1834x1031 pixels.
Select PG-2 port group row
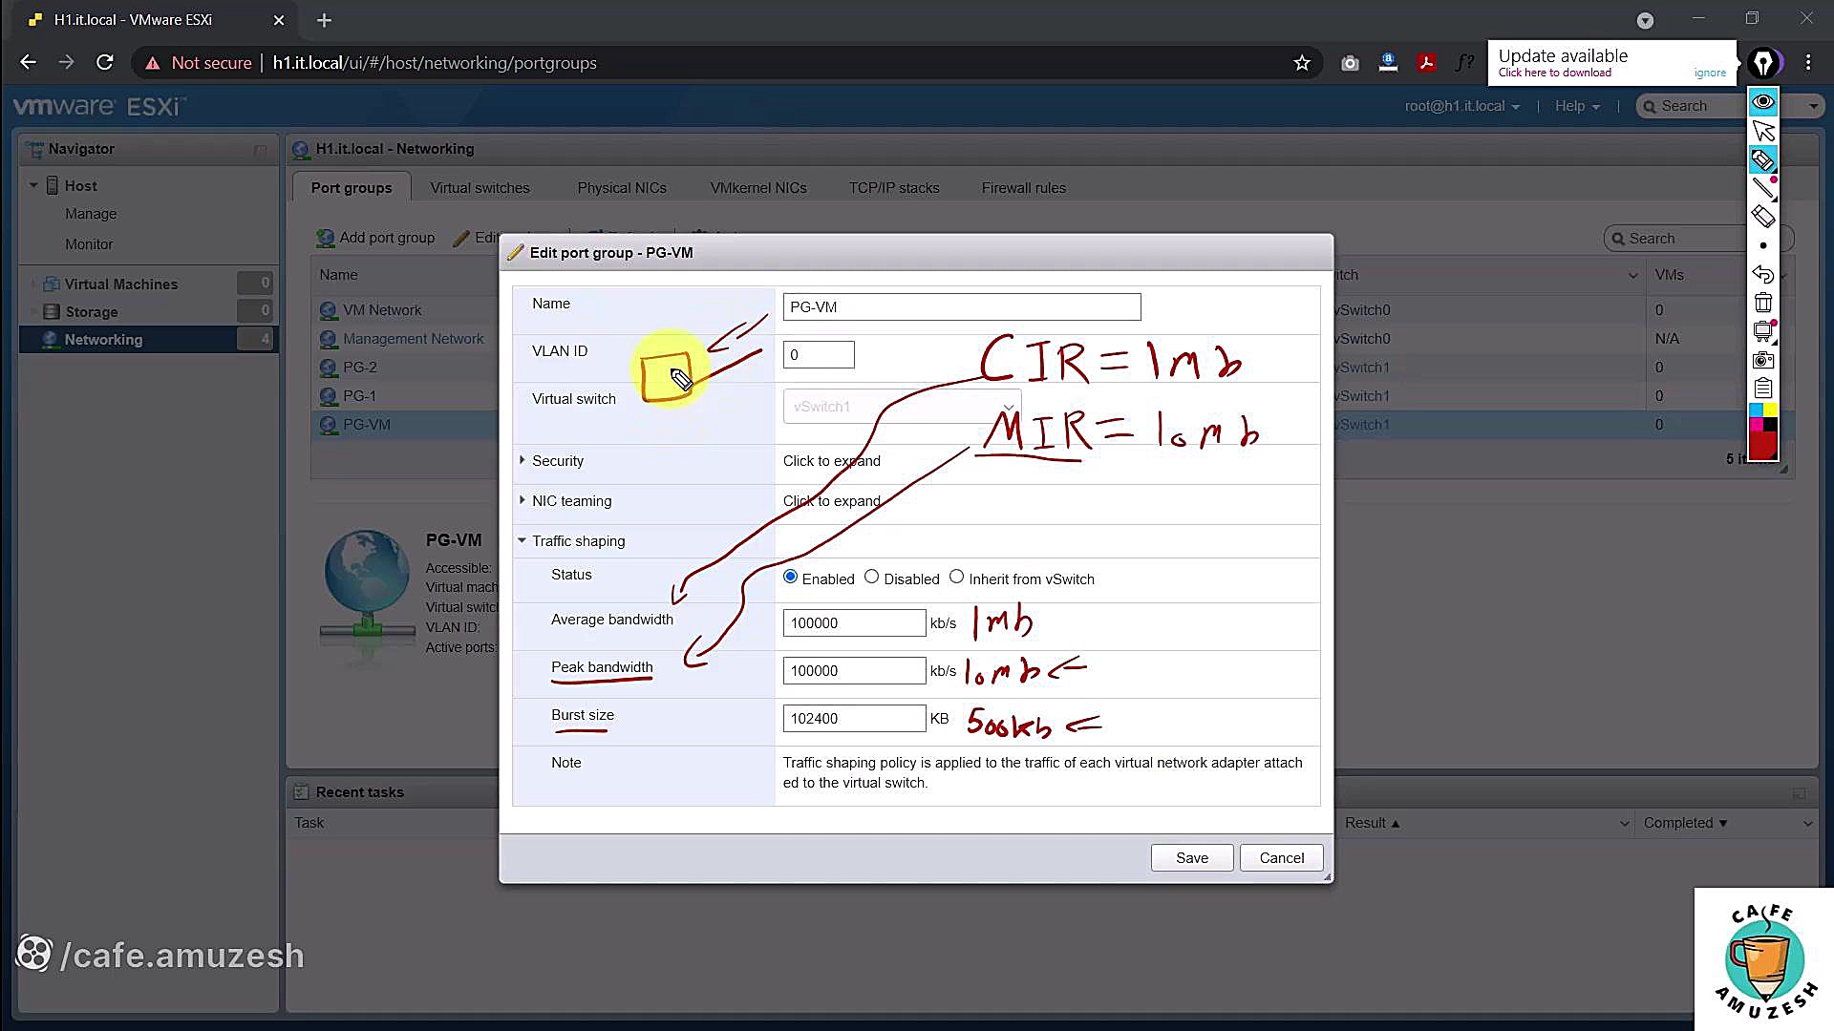359,368
